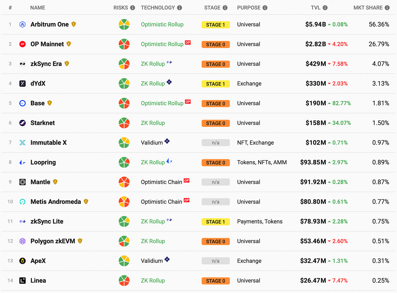Click the zkSync Lite logo icon
Screen dimensions: 397x293
click(23, 222)
